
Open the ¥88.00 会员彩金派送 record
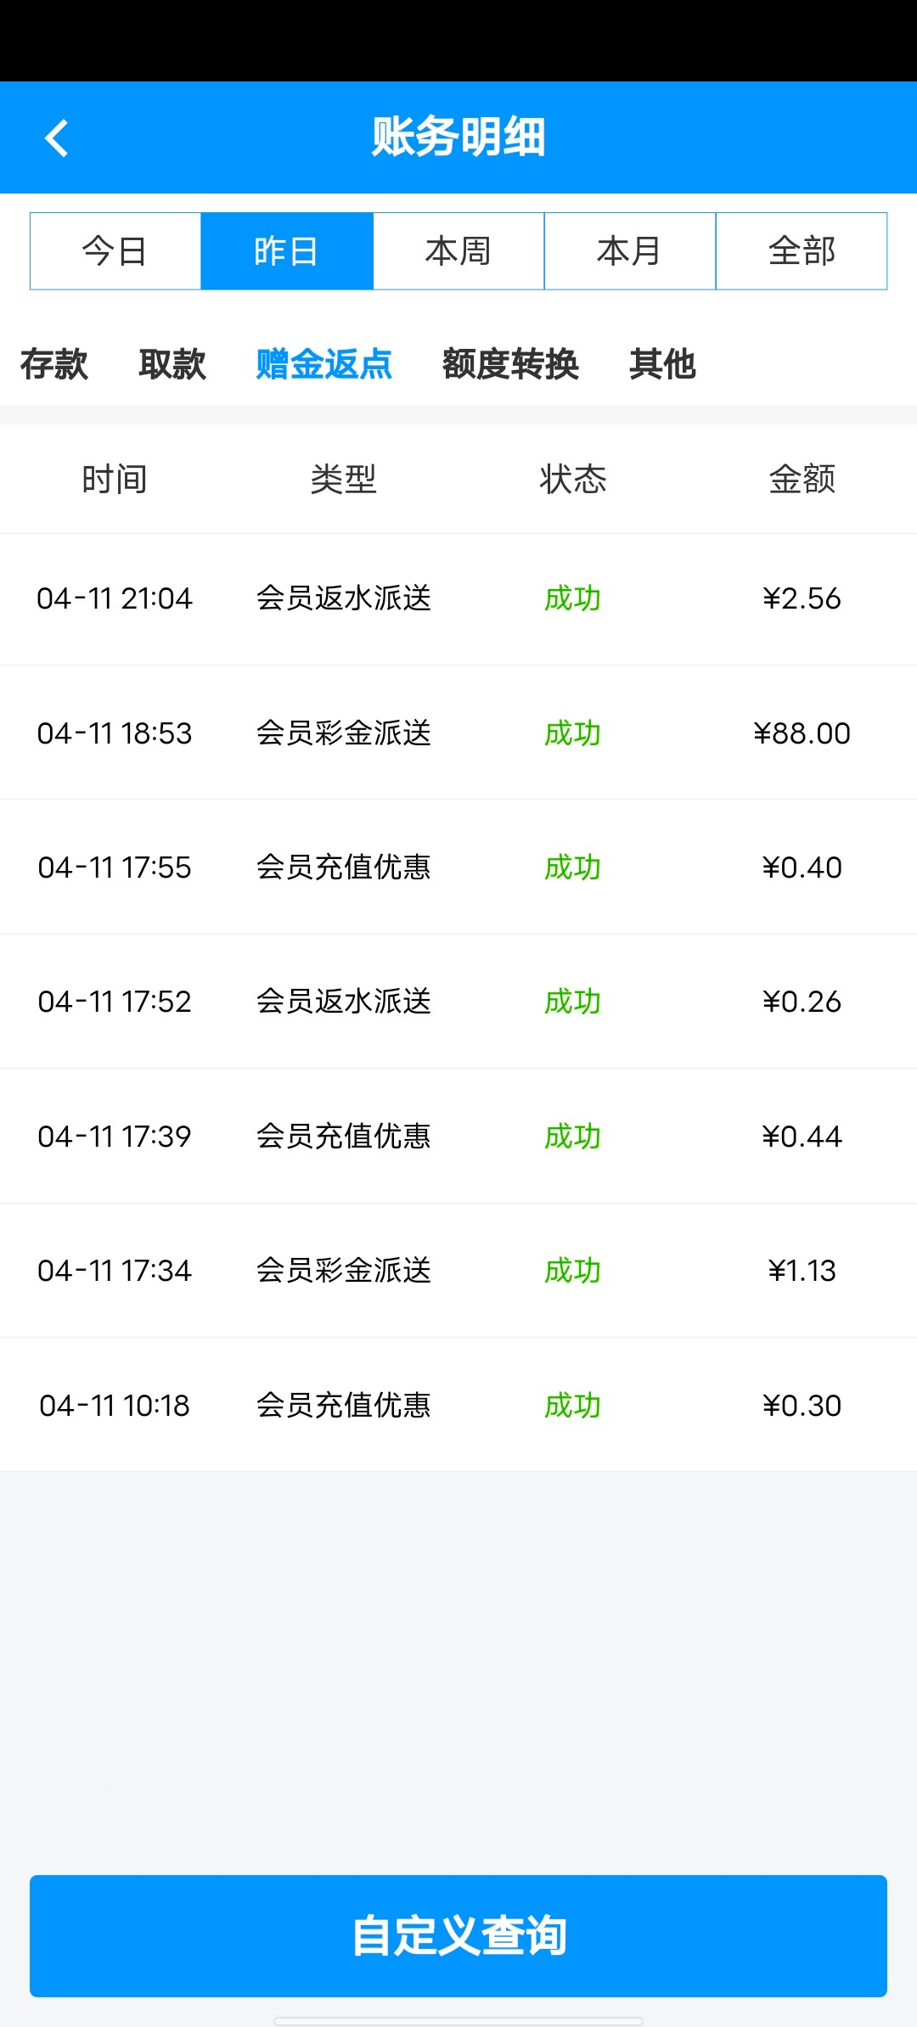(458, 733)
